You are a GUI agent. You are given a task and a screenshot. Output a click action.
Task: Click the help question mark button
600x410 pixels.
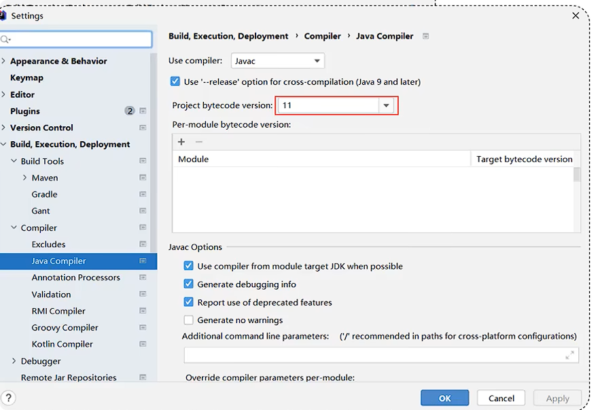coord(8,398)
